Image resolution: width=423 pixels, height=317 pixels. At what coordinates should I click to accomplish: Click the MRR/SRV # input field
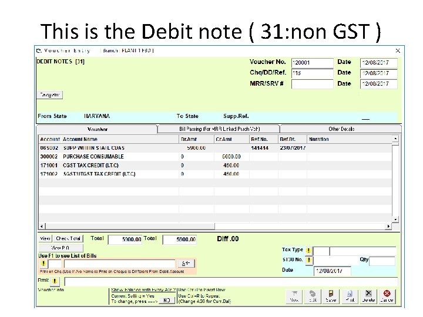[x=313, y=84]
